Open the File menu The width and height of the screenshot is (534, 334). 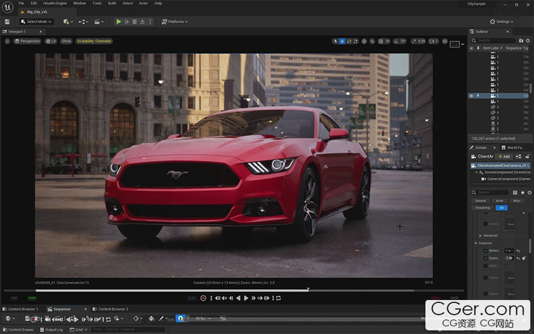[21, 3]
